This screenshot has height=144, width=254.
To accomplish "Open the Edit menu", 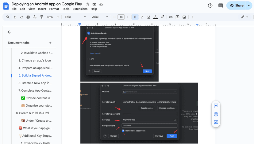I will tap(22, 9).
